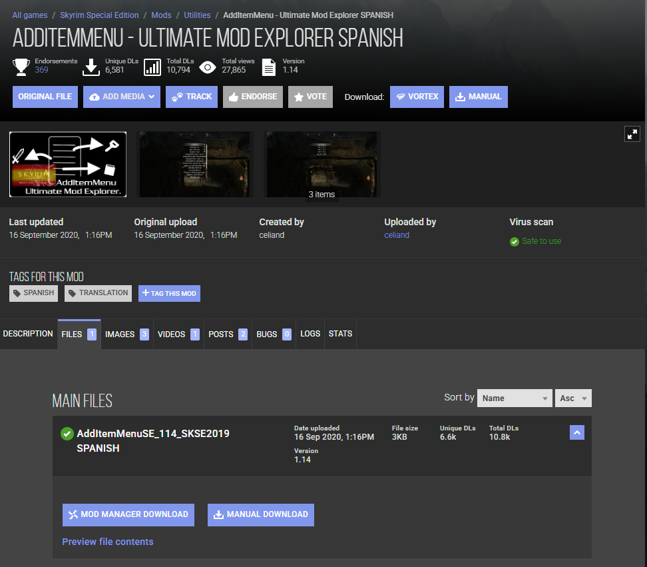Click MOD MANAGER DOWNLOAD button
This screenshot has height=567, width=647.
[x=128, y=514]
